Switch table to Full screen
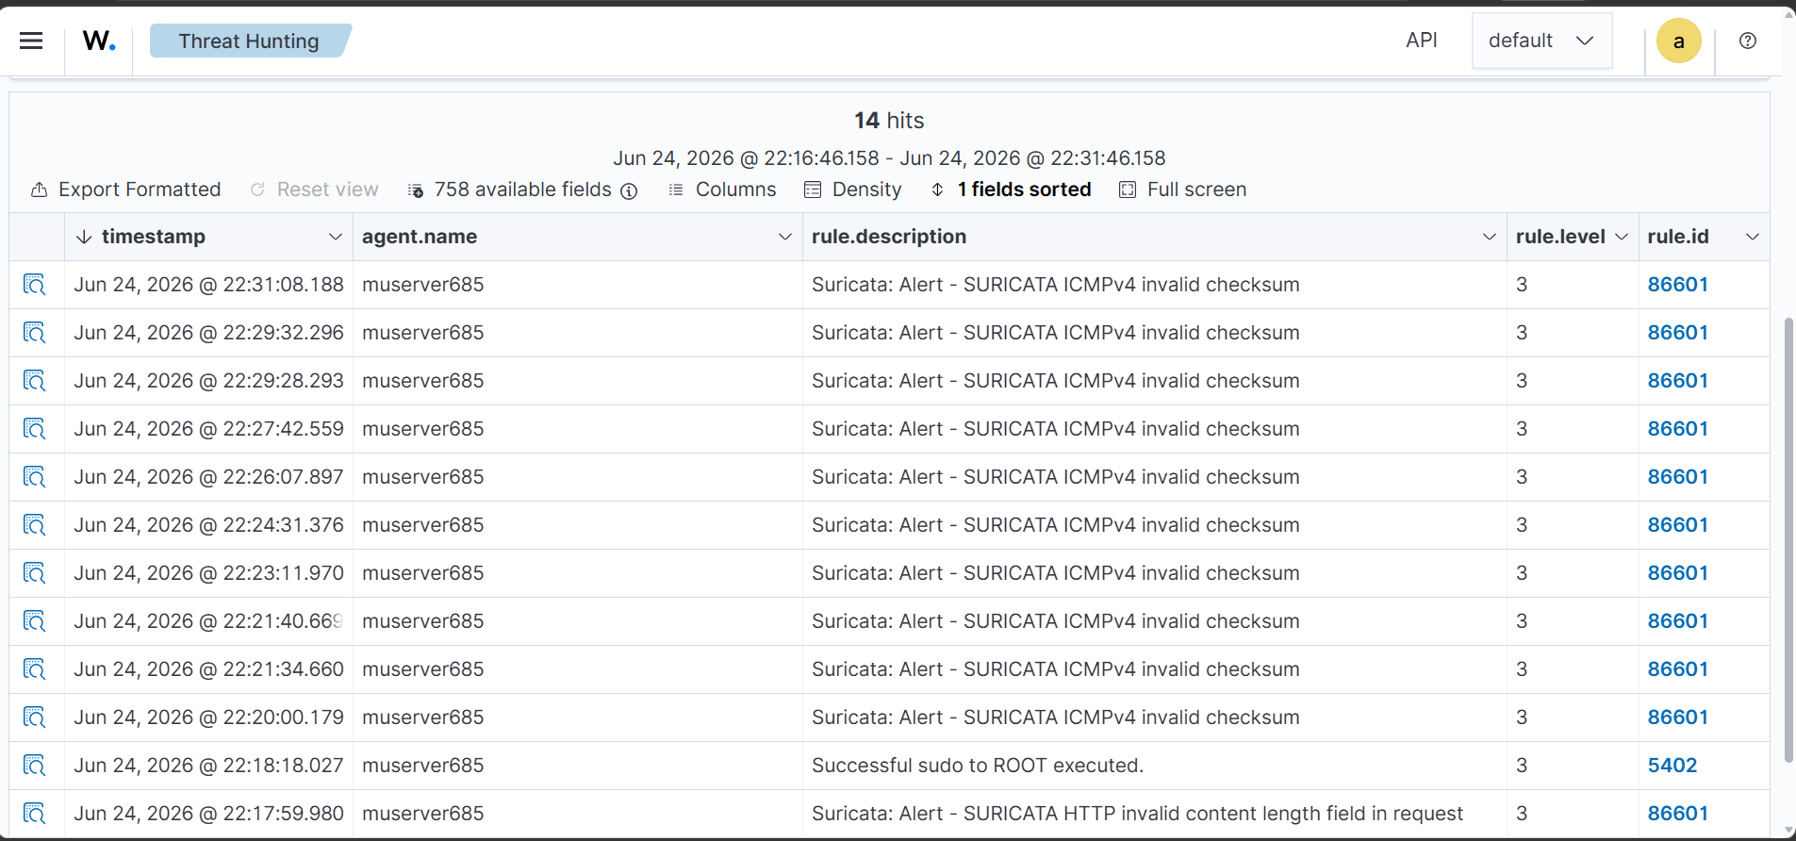 coord(1183,190)
